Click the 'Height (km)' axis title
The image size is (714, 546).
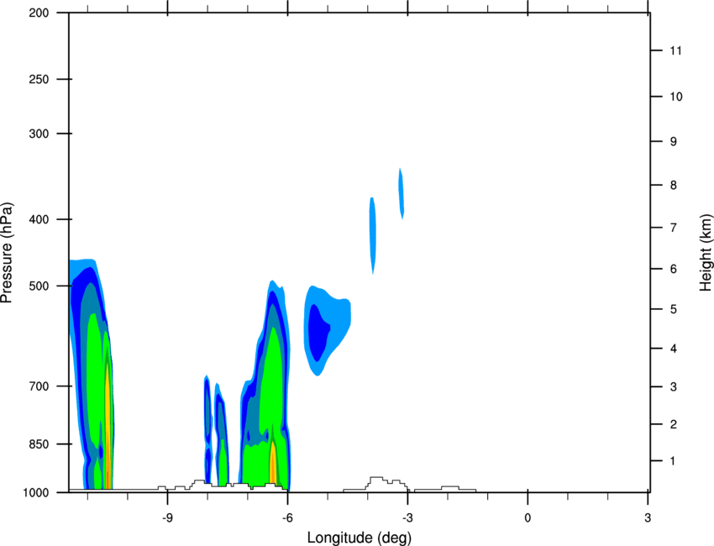click(x=706, y=253)
